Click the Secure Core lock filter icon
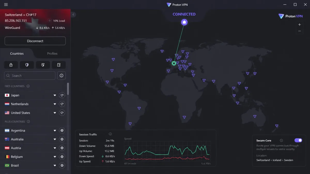This screenshot has height=174, width=310. [x=11, y=65]
